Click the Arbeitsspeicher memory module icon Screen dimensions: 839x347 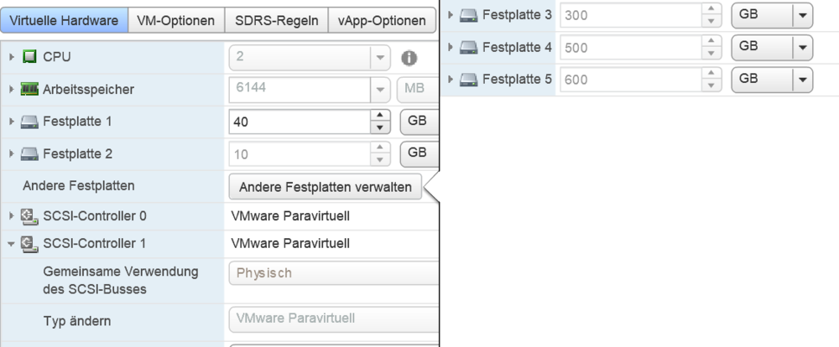point(31,90)
